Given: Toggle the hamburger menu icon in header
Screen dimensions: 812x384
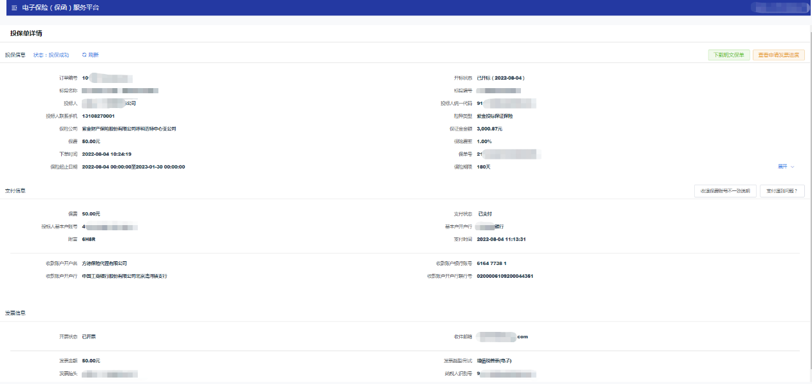Looking at the screenshot, I should (x=14, y=8).
